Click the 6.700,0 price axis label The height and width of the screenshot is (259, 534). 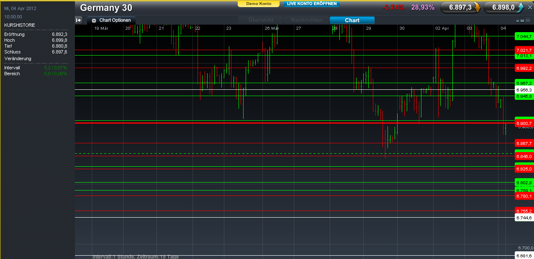pyautogui.click(x=525, y=248)
